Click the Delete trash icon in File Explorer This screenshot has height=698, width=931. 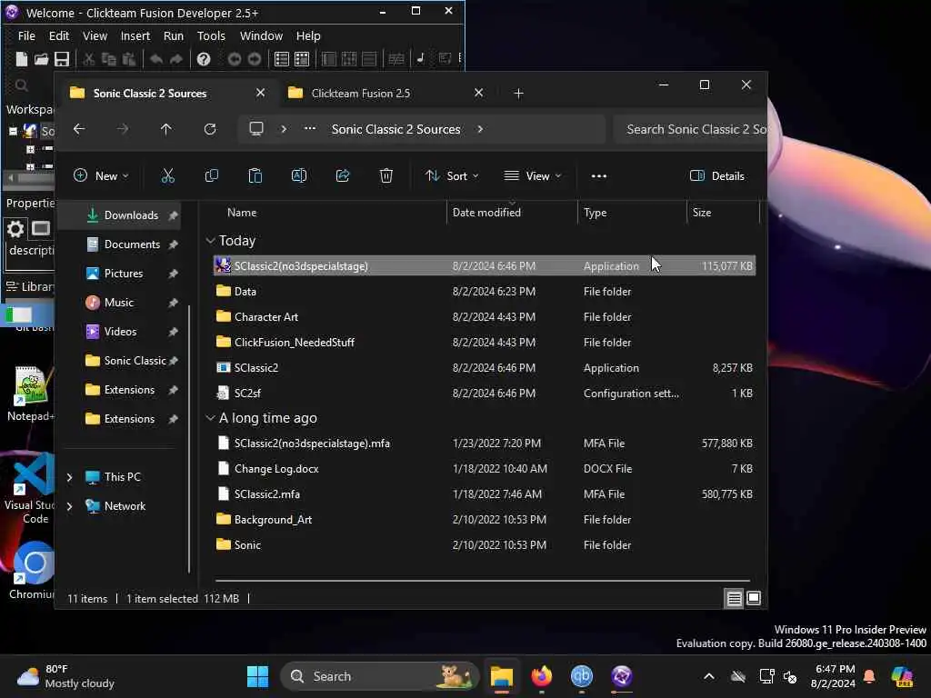[385, 175]
